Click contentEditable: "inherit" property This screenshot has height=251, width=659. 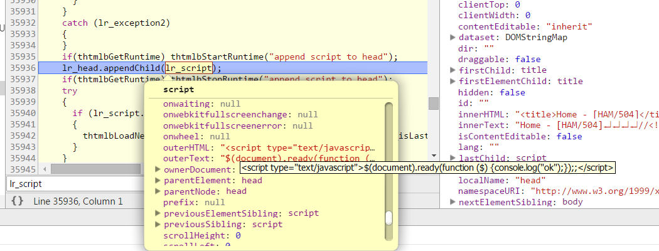click(x=525, y=26)
